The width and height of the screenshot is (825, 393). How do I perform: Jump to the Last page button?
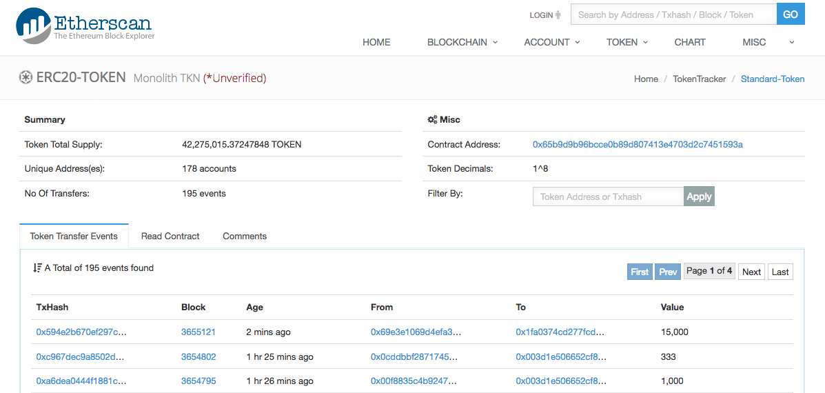780,272
